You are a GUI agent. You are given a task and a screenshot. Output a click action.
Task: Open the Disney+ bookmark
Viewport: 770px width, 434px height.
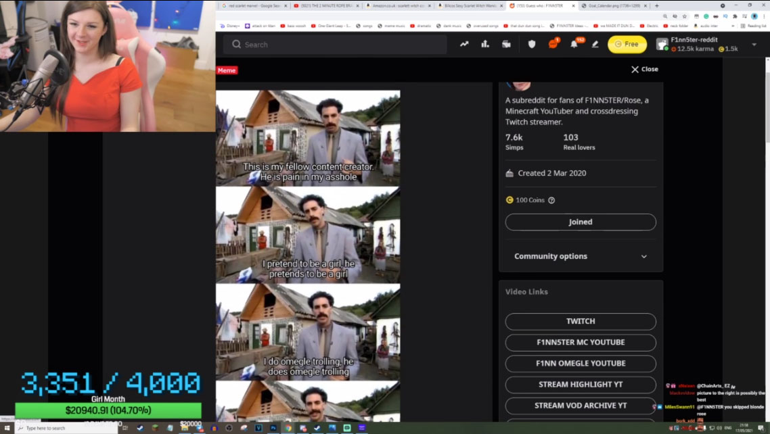(x=230, y=26)
